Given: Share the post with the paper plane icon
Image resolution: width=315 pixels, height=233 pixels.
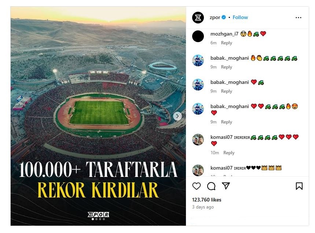Looking at the screenshot, I should (226, 186).
